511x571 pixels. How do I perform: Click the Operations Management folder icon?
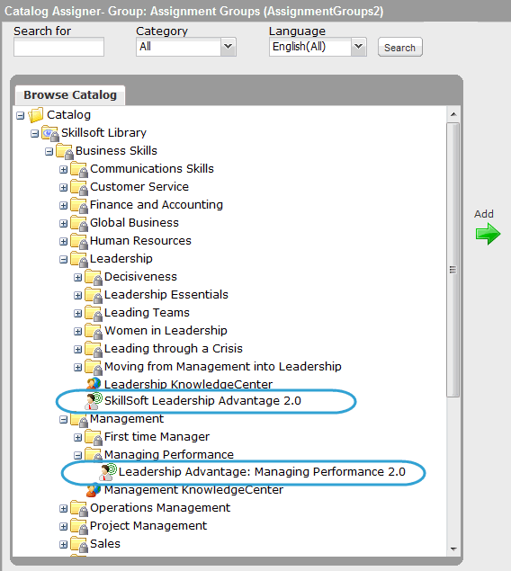point(78,508)
